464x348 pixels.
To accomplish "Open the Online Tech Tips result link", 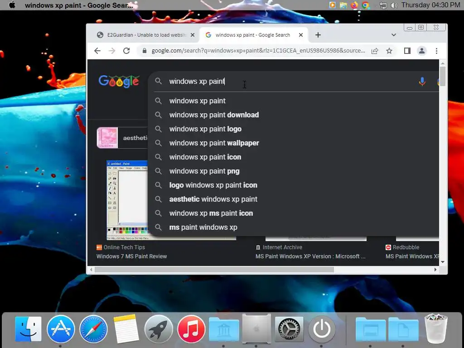I will pyautogui.click(x=121, y=247).
